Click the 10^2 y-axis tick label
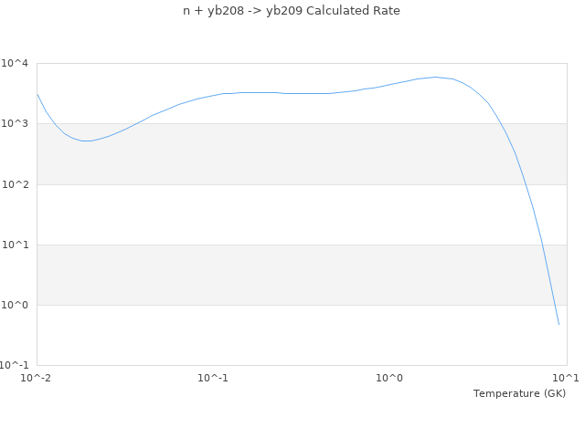The image size is (585, 438). point(15,184)
